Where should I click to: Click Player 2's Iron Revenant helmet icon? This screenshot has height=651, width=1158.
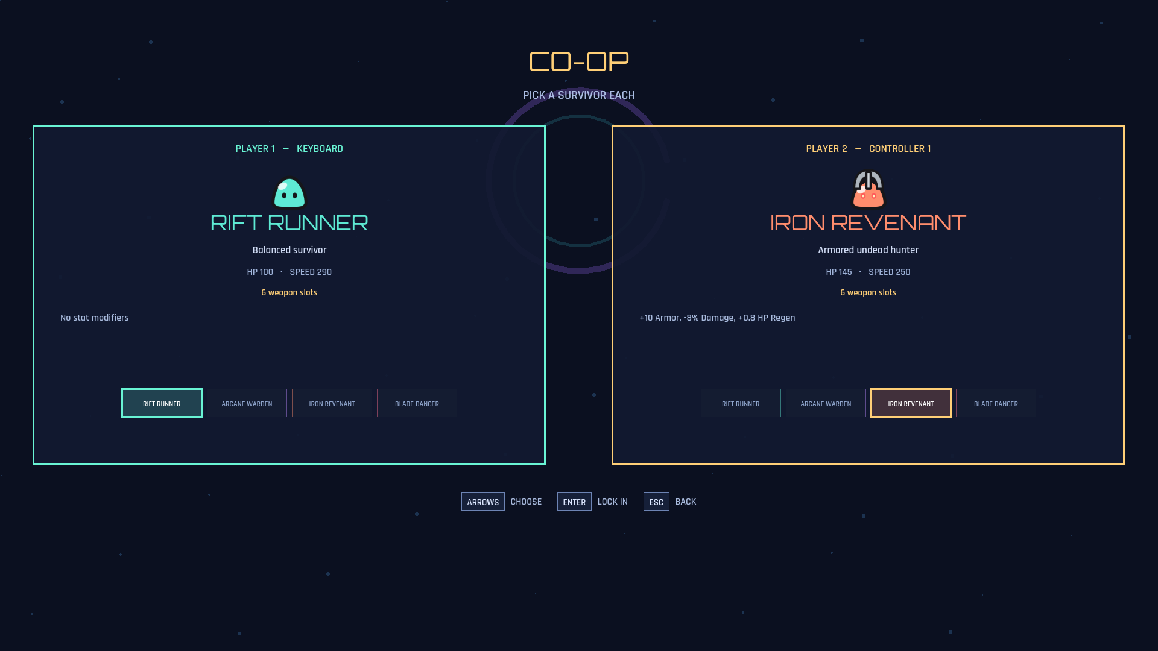tap(868, 189)
